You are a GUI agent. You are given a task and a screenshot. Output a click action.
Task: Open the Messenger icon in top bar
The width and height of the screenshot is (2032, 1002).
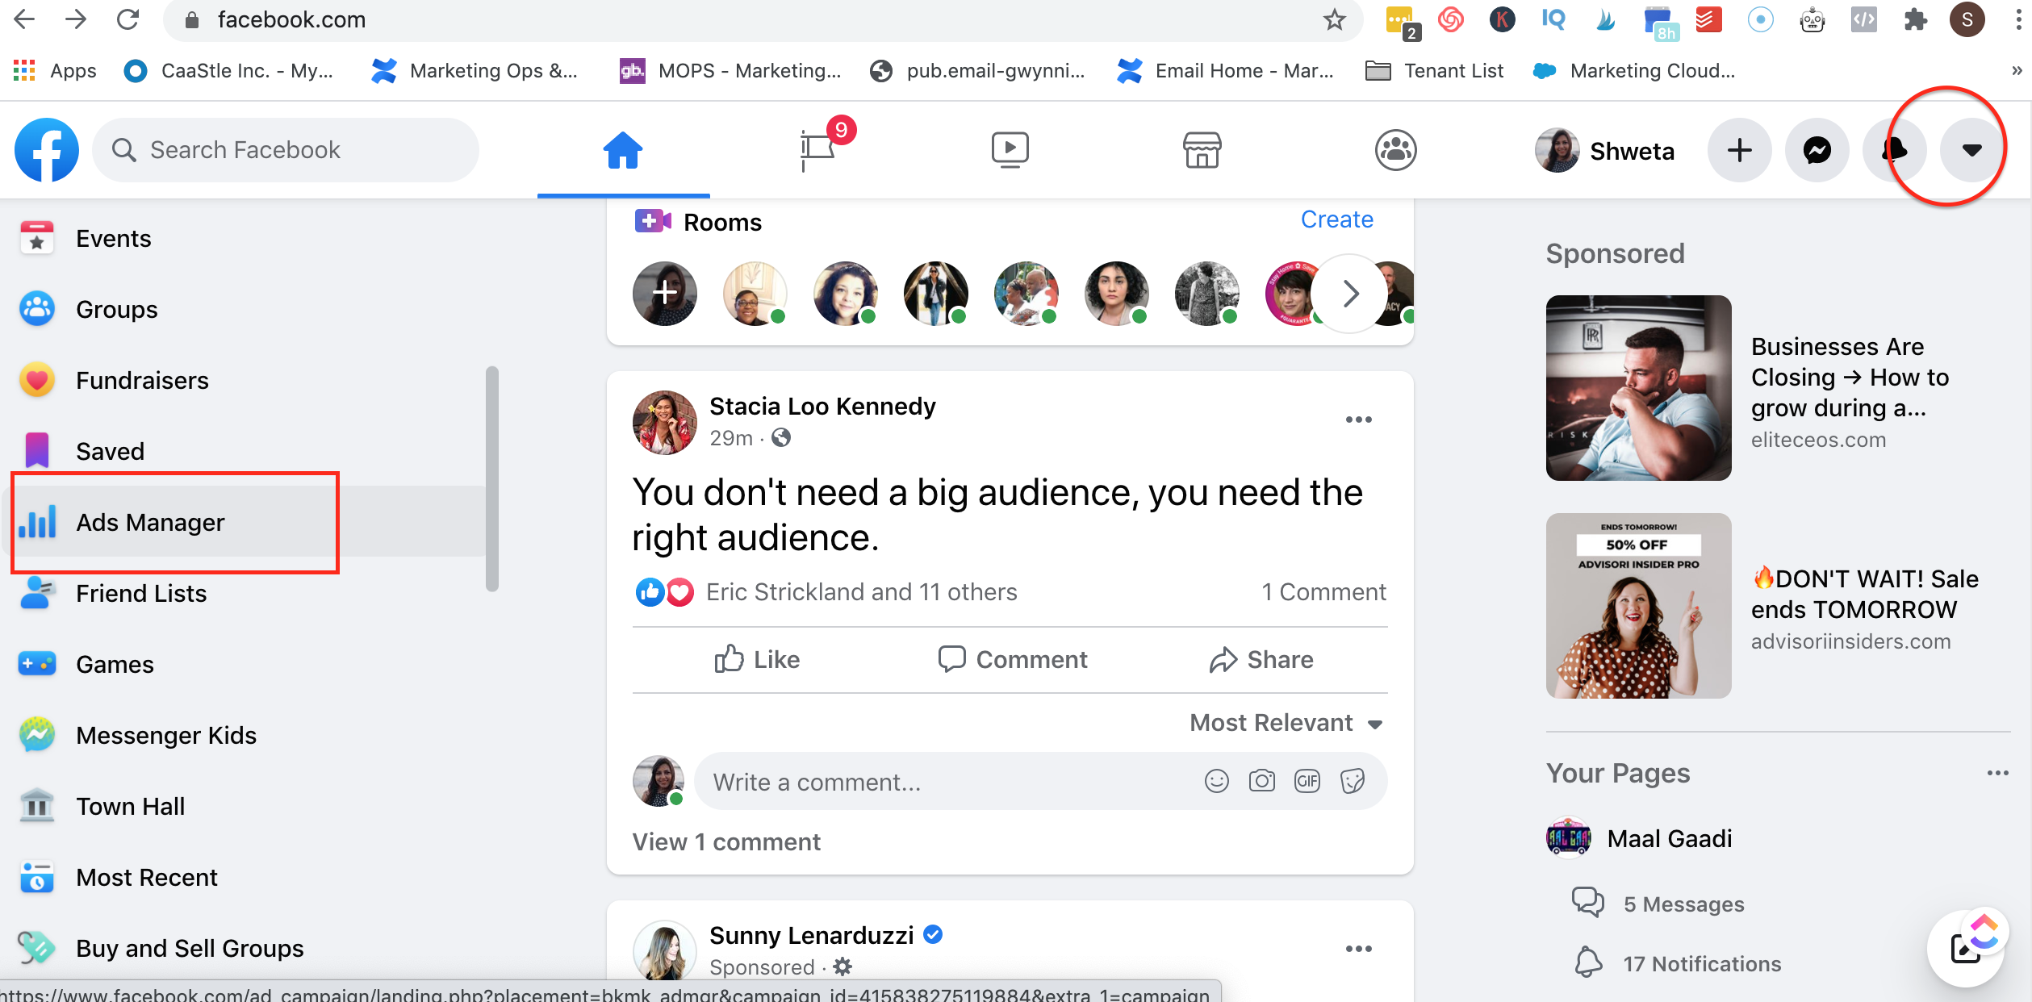1817,150
